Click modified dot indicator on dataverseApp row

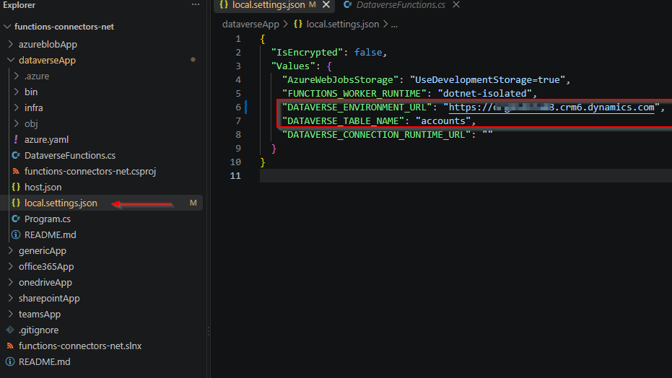(x=193, y=59)
